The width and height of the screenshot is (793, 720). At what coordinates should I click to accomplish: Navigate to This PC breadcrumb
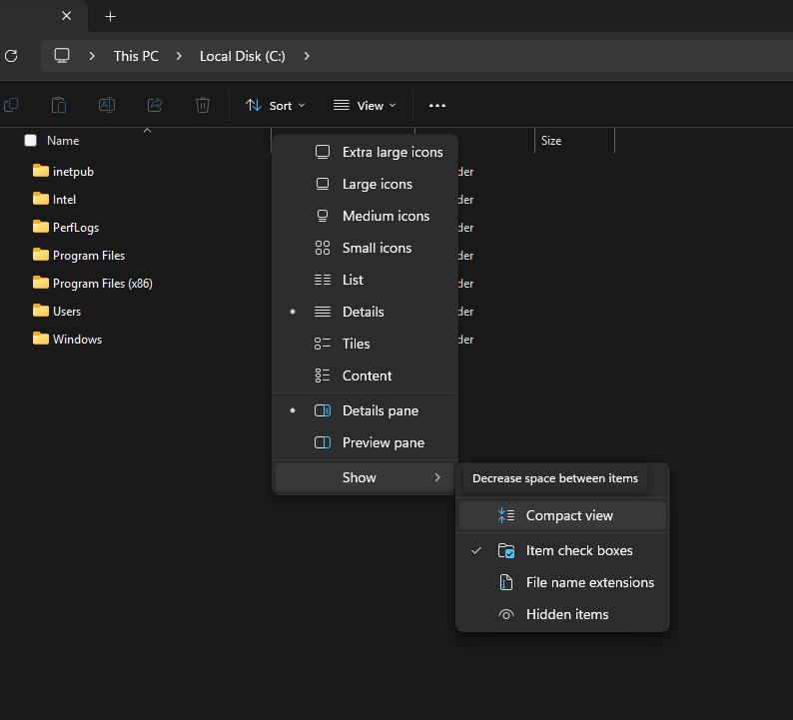pyautogui.click(x=136, y=56)
